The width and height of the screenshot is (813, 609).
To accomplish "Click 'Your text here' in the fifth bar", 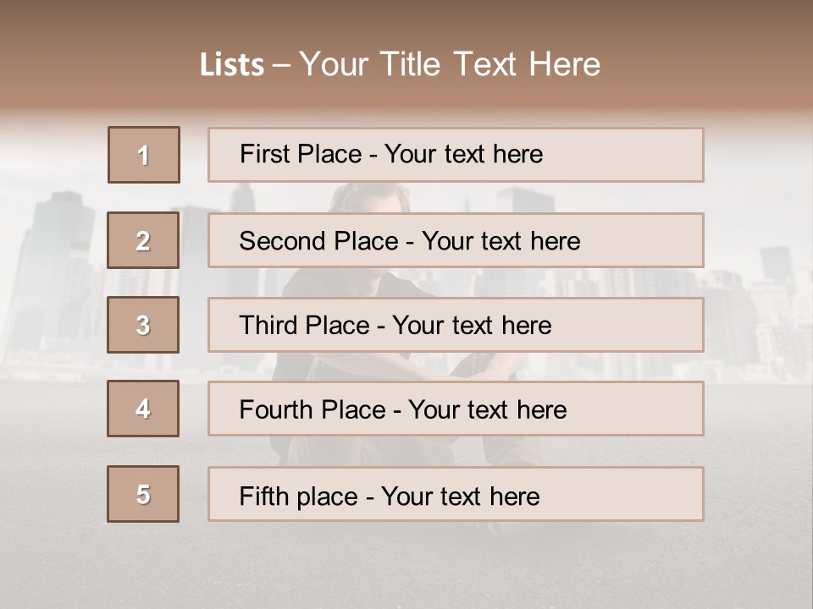I will 461,496.
